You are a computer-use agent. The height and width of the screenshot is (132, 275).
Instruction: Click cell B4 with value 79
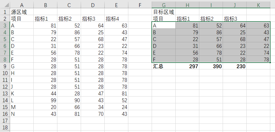point(46,32)
